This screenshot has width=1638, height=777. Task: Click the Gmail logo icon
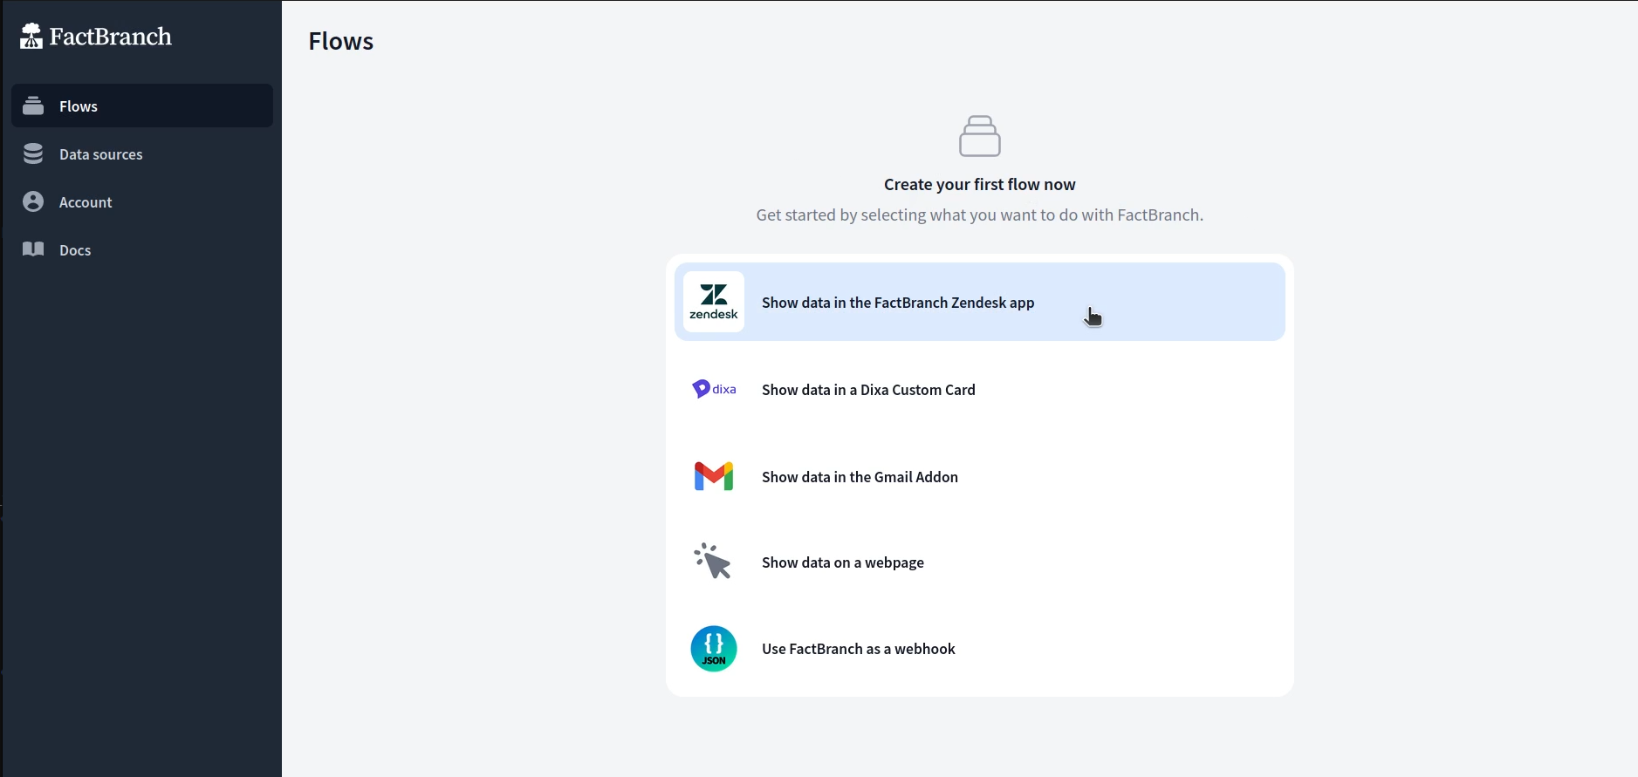pos(714,476)
